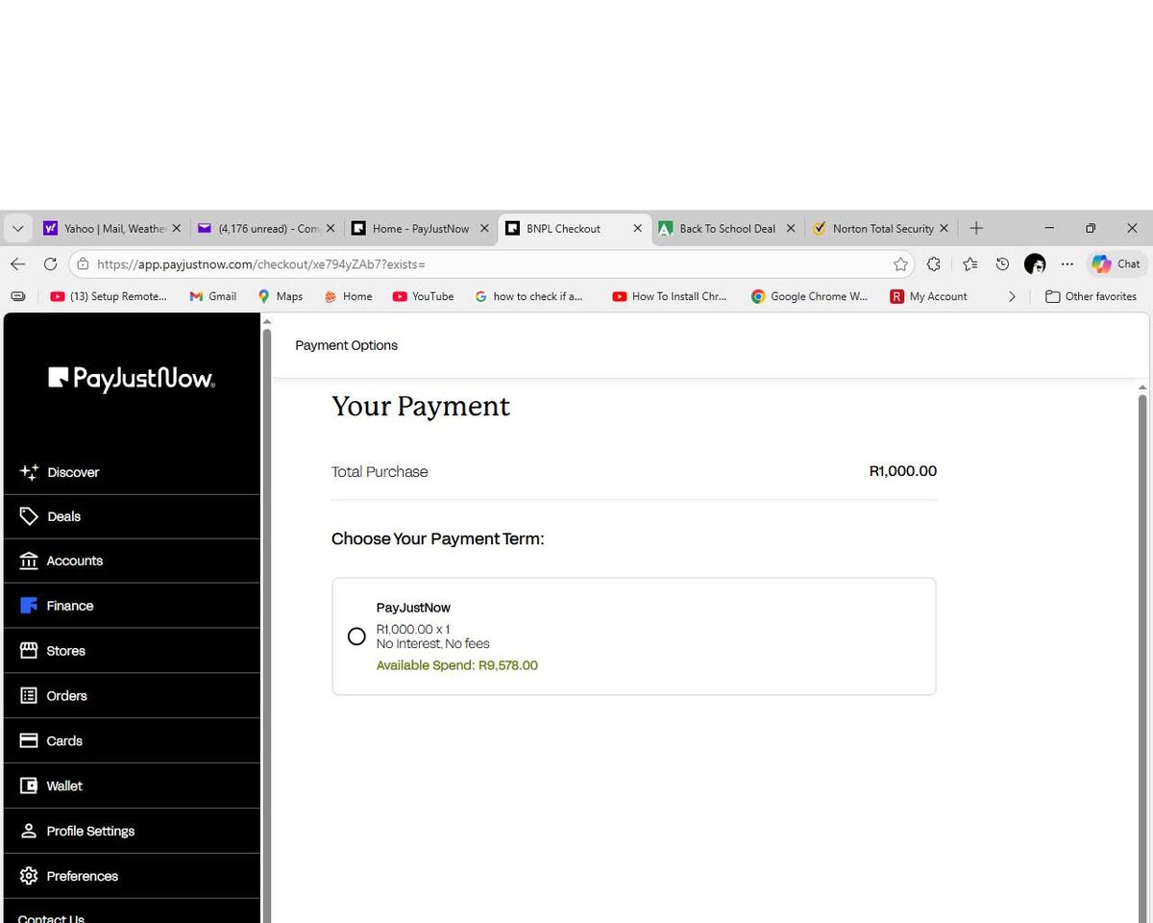This screenshot has height=923, width=1153.
Task: Bookmark this page with the star icon
Action: [900, 263]
